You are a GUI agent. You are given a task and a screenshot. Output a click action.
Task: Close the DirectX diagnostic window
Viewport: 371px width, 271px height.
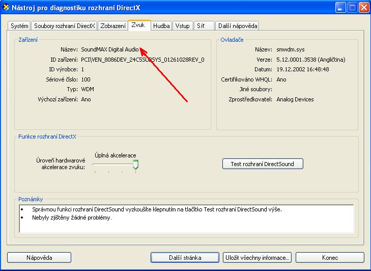click(363, 8)
